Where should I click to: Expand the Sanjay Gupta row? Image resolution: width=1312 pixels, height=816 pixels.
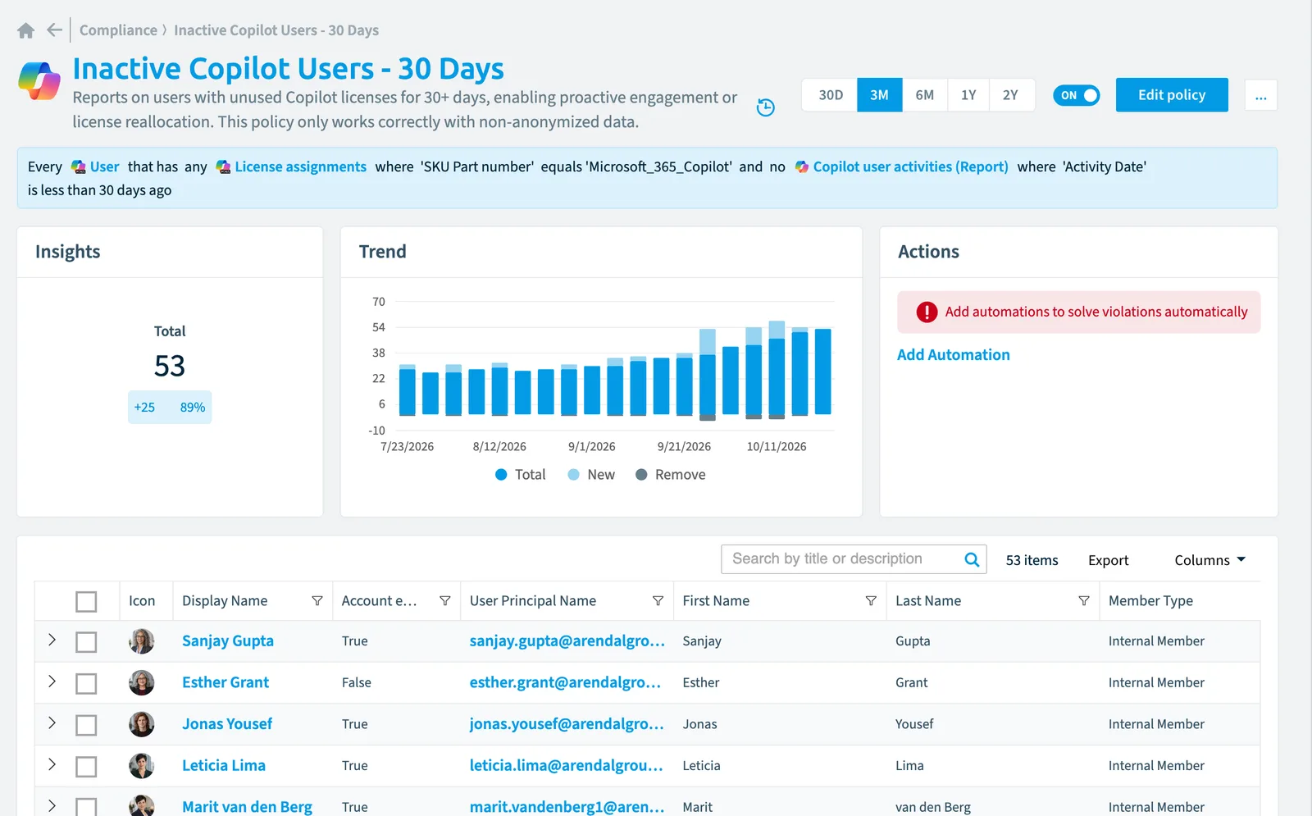[x=52, y=640]
